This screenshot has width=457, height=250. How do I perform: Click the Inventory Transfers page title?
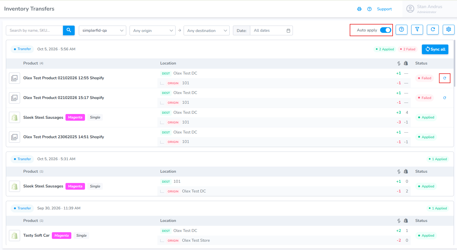coord(29,9)
